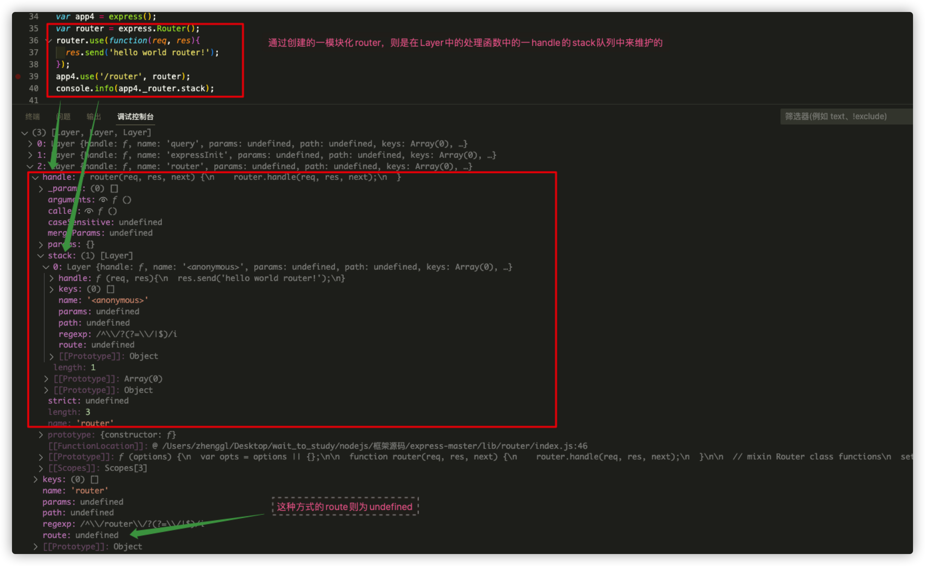The image size is (925, 566).
Task: Expand [[Prototype]]: f (options) node
Action: [x=41, y=457]
